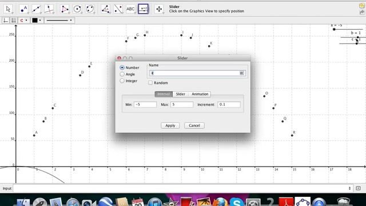Open the Trash in the dock
Image resolution: width=366 pixels, height=206 pixels.
344,202
